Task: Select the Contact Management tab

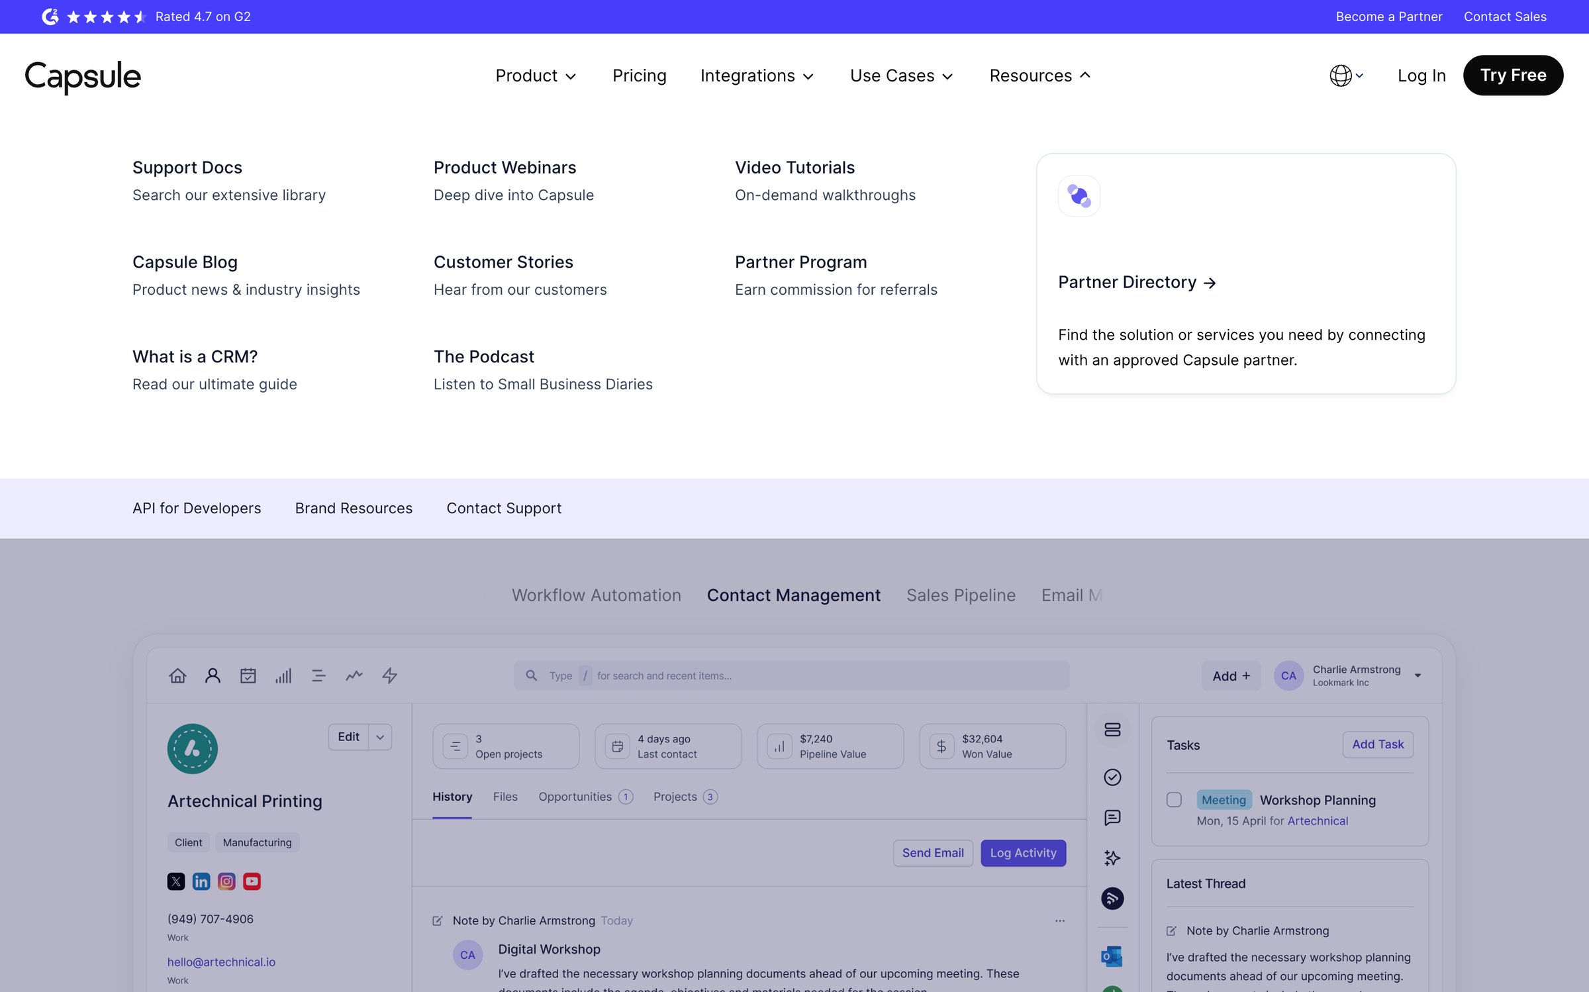Action: pos(793,595)
